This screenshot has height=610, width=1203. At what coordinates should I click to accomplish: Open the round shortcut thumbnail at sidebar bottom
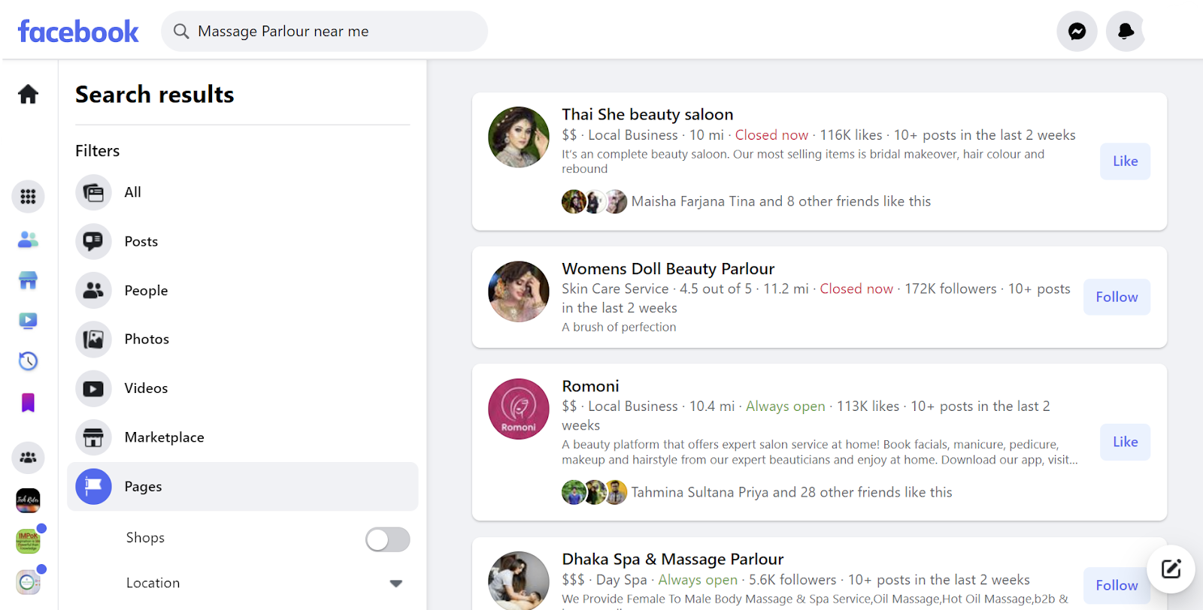tap(28, 581)
